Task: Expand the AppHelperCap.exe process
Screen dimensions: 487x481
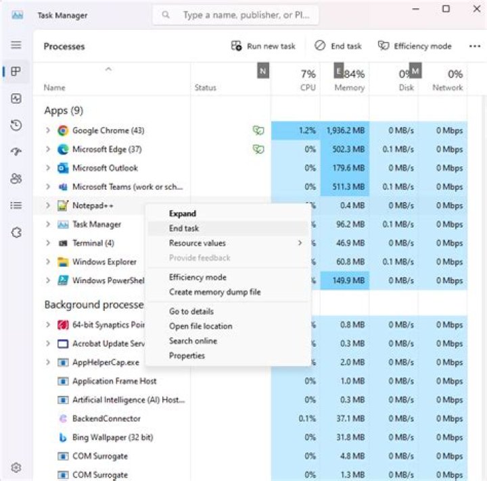Action: (x=48, y=362)
